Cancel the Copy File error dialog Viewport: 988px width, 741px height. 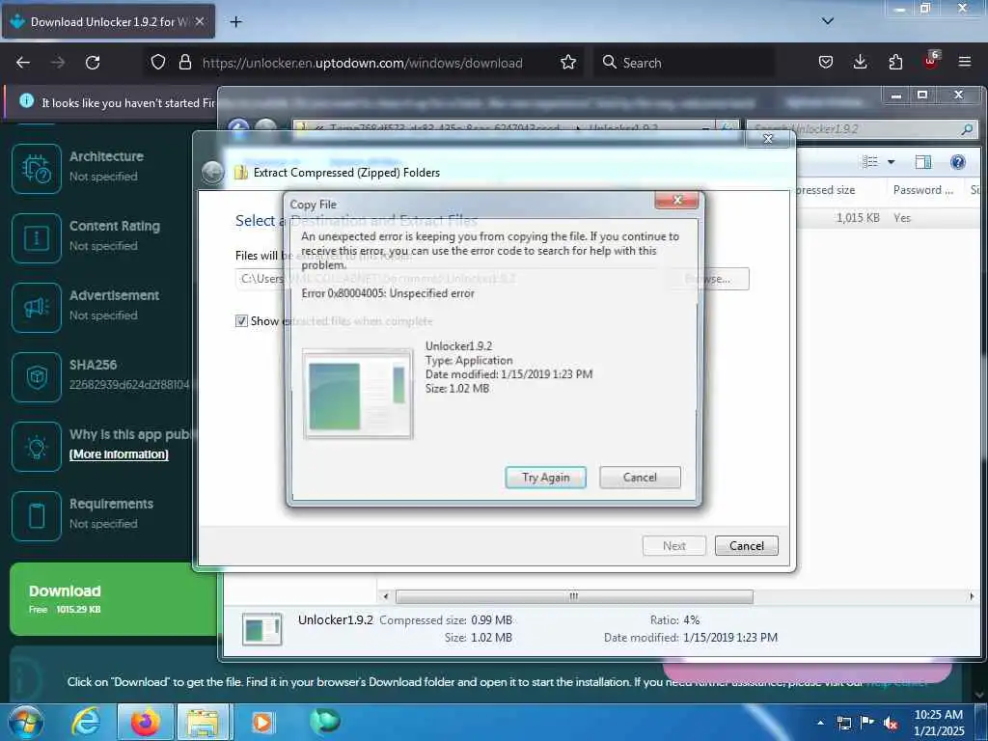[x=640, y=477]
